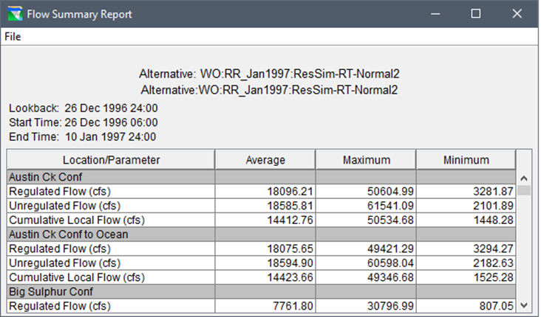This screenshot has height=317, width=541.
Task: Click the Start Time 26 Dec 1996 06:00 text
Action: [x=84, y=122]
